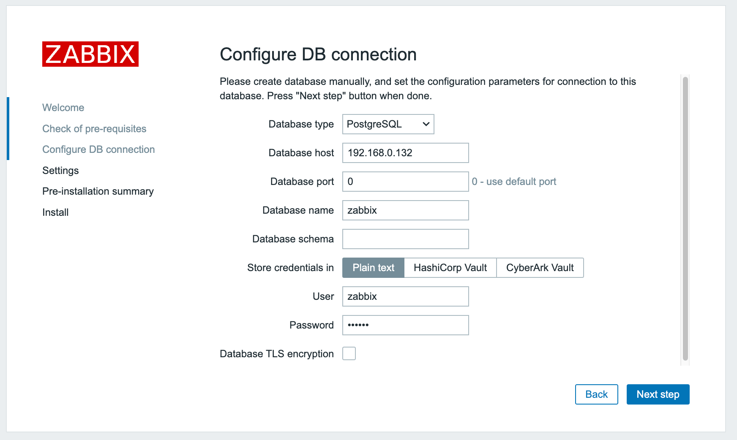This screenshot has height=440, width=737.
Task: Click the Database host field
Action: click(x=405, y=153)
